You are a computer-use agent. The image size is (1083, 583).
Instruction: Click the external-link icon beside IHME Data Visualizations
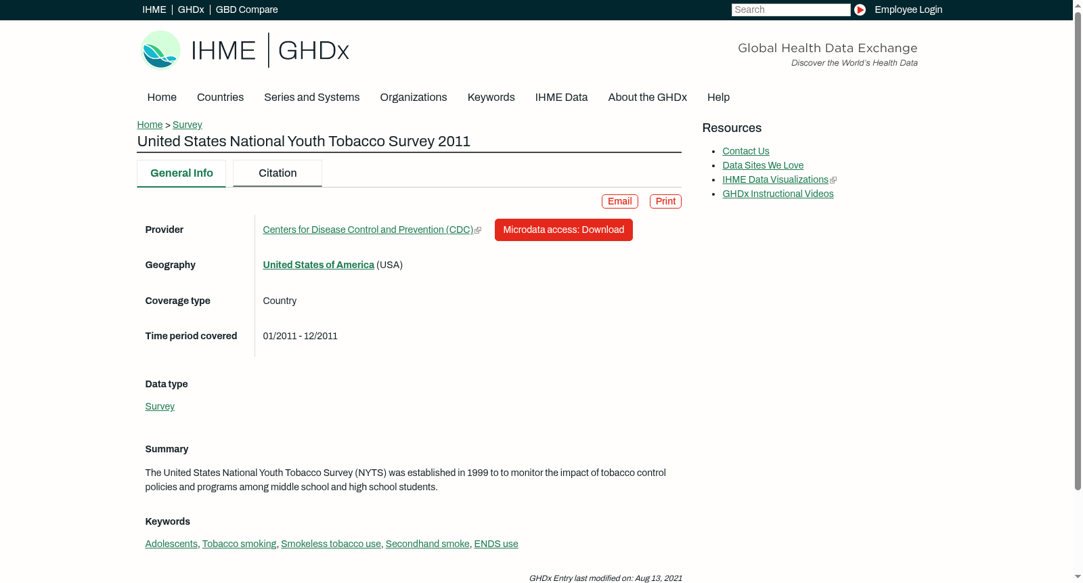tap(833, 180)
